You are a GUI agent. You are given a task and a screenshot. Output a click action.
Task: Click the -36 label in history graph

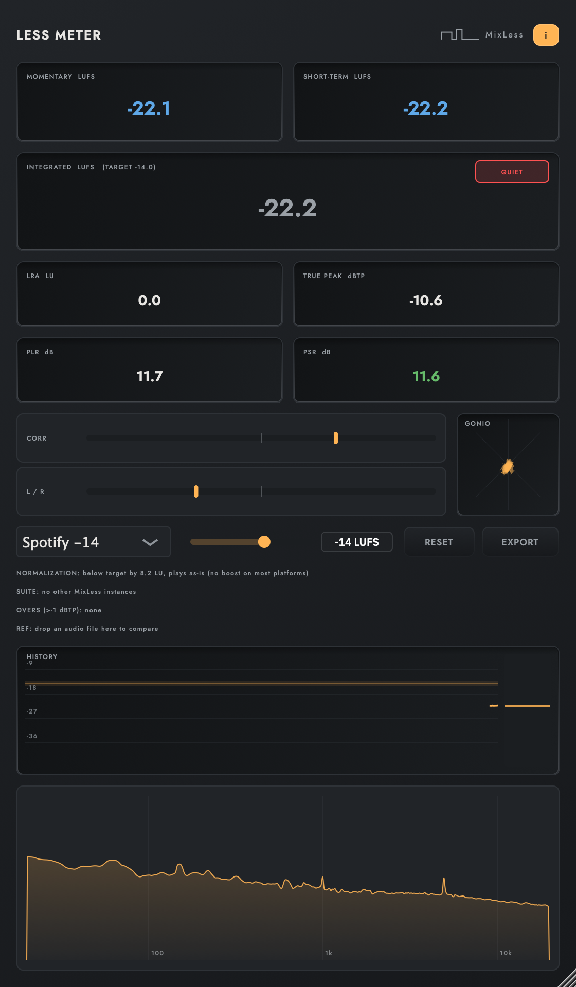(x=32, y=736)
